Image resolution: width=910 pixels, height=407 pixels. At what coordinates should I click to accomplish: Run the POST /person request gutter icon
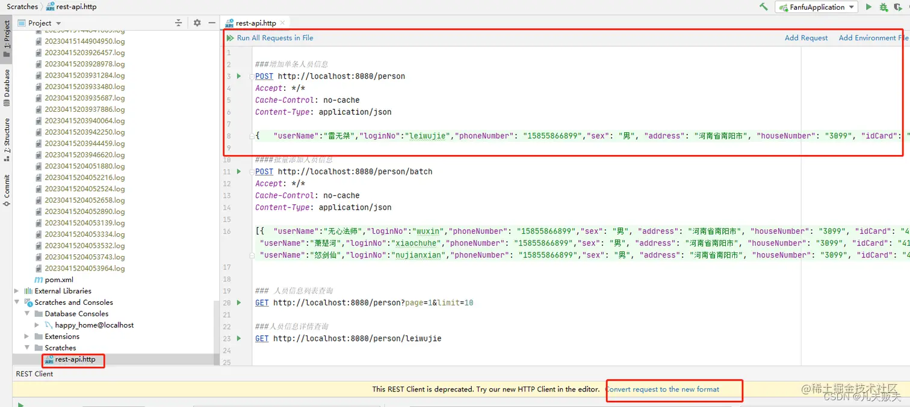[x=239, y=76]
